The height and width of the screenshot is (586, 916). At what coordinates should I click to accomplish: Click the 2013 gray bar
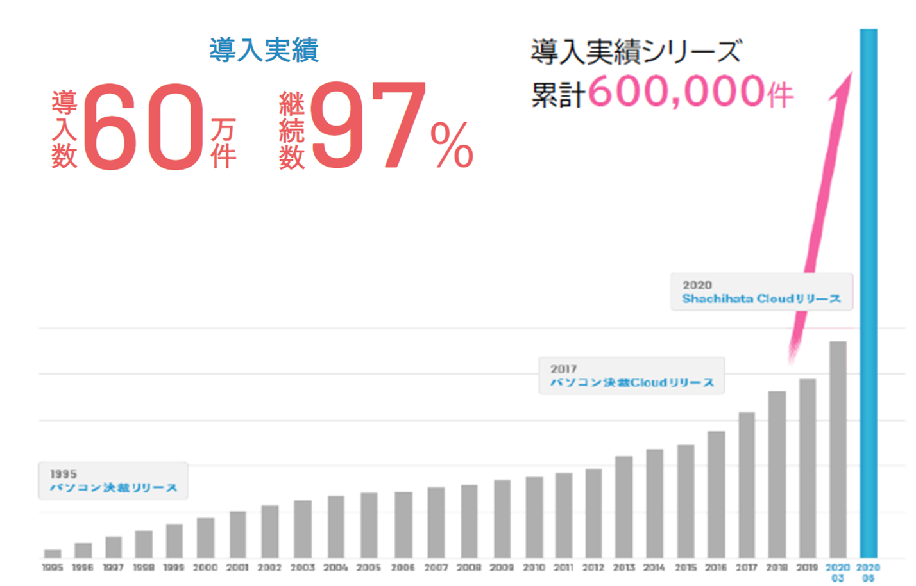pos(623,506)
